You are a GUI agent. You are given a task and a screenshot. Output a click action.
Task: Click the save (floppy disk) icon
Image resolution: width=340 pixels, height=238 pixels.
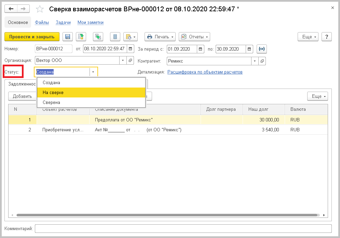coord(68,37)
